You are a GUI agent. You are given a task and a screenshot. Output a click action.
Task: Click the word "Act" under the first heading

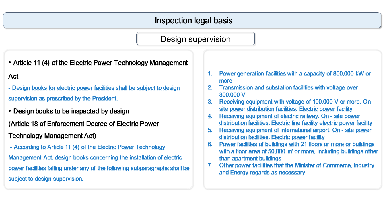point(13,77)
